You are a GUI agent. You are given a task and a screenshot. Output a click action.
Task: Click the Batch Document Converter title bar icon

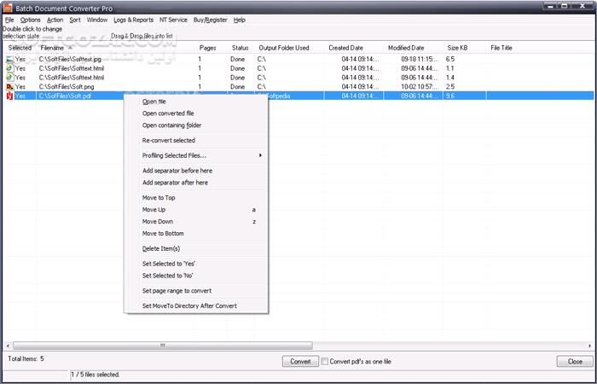click(x=8, y=7)
